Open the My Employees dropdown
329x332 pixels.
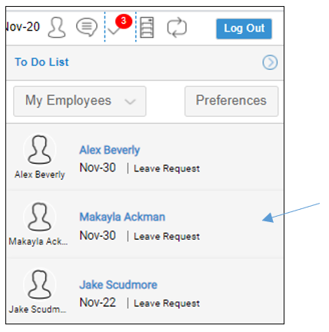(x=80, y=101)
